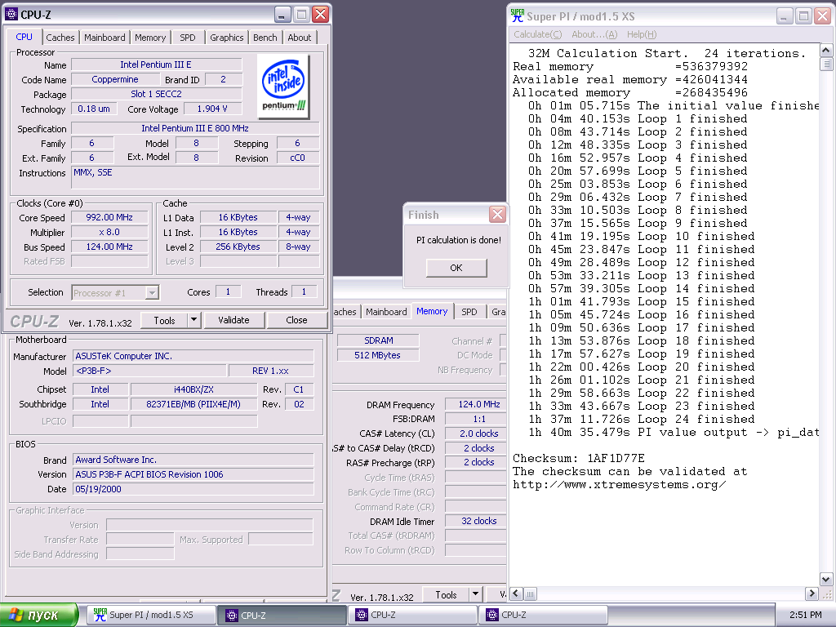Click the Package value Slot 1 SECC2
This screenshot has height=627, width=836.
tap(156, 94)
